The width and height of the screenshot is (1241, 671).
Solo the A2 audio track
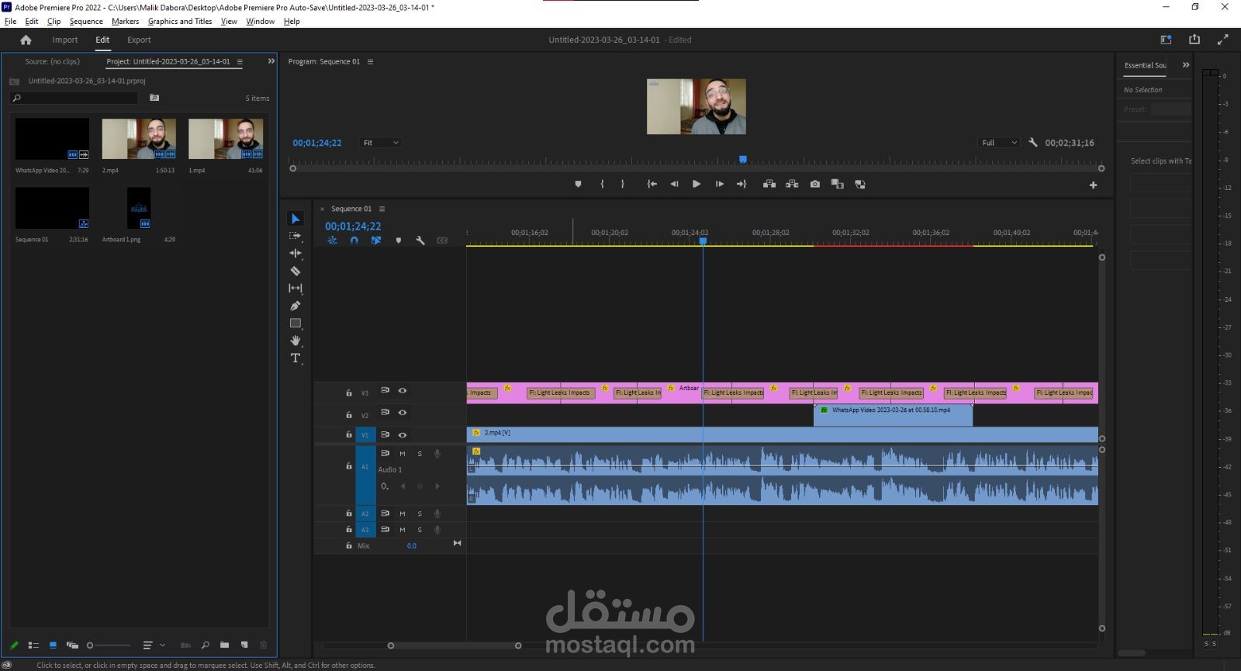tap(420, 514)
